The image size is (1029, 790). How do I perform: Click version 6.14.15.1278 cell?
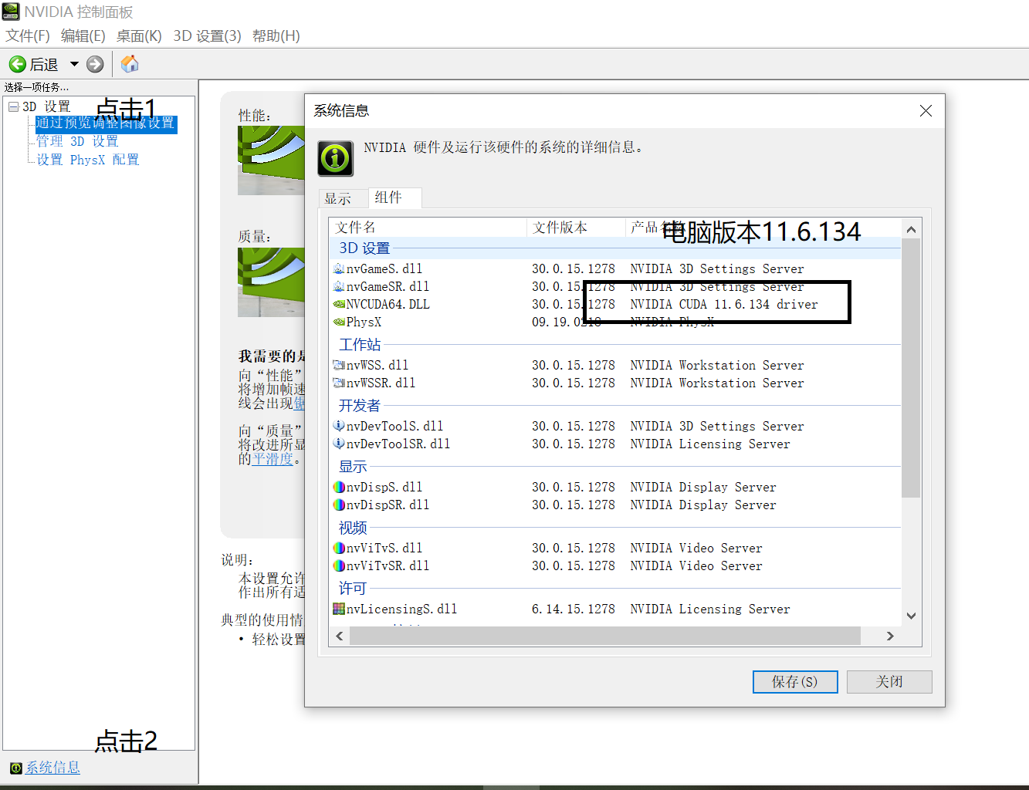[x=574, y=609]
